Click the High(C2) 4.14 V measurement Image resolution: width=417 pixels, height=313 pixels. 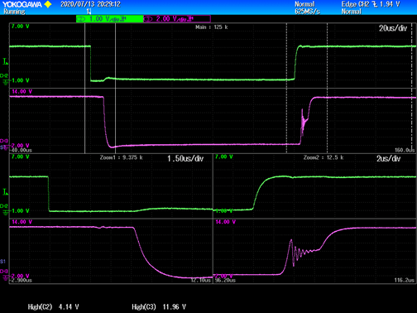53,306
